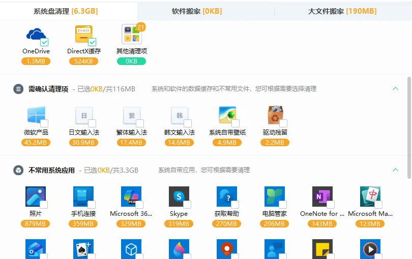This screenshot has width=412, height=259.
Task: Click the yellow sticky notes app icon
Action: (x=322, y=249)
